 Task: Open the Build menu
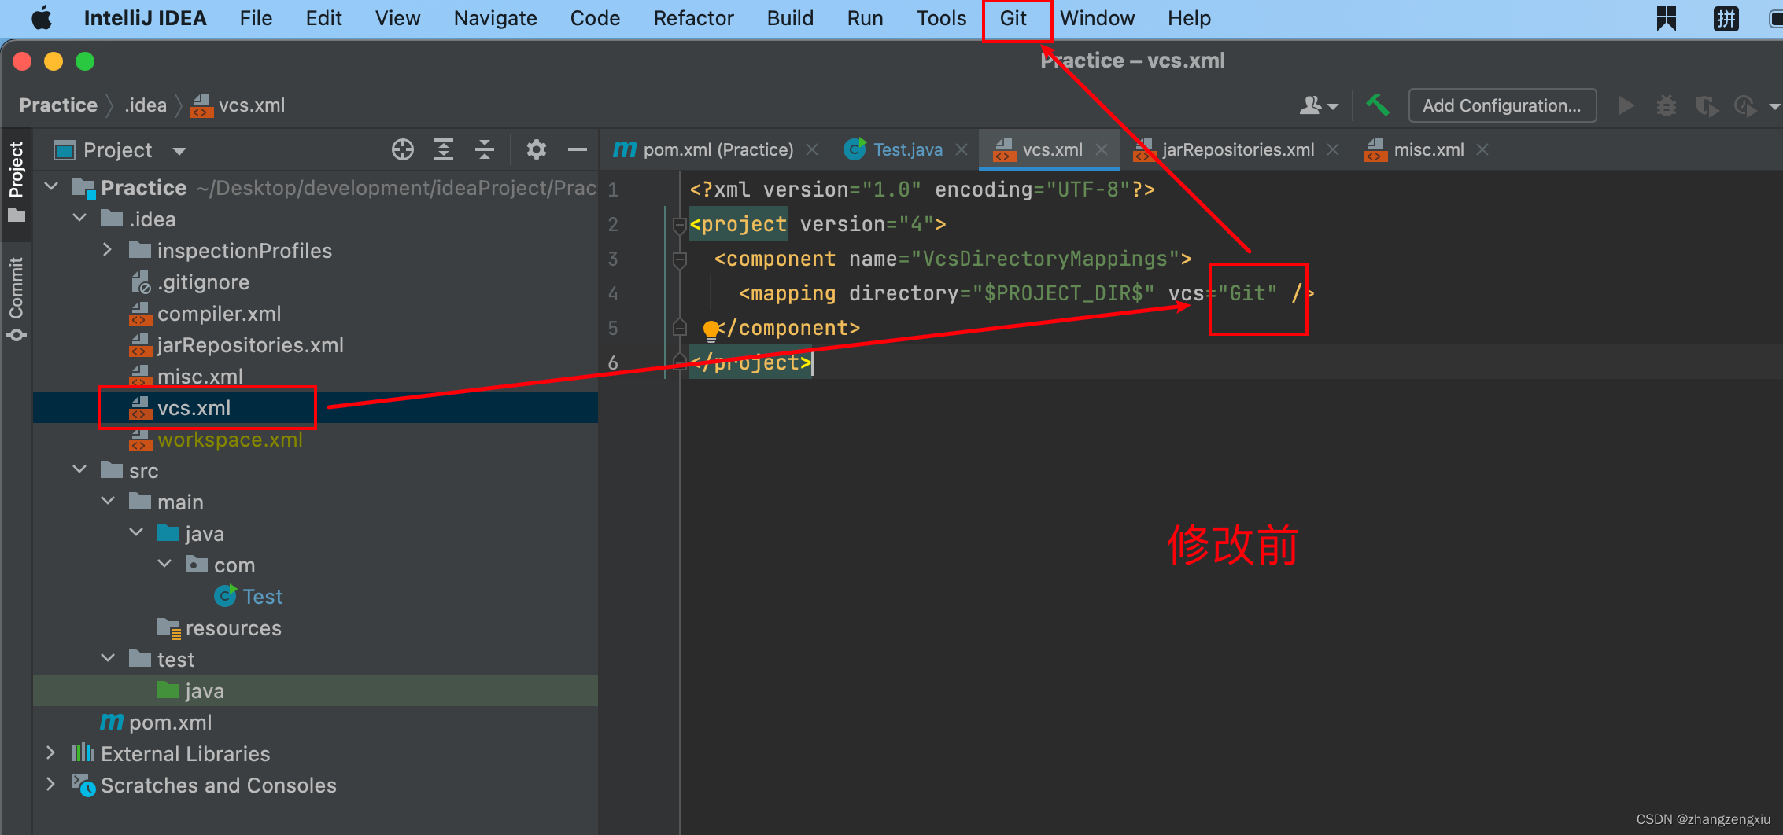coord(790,18)
